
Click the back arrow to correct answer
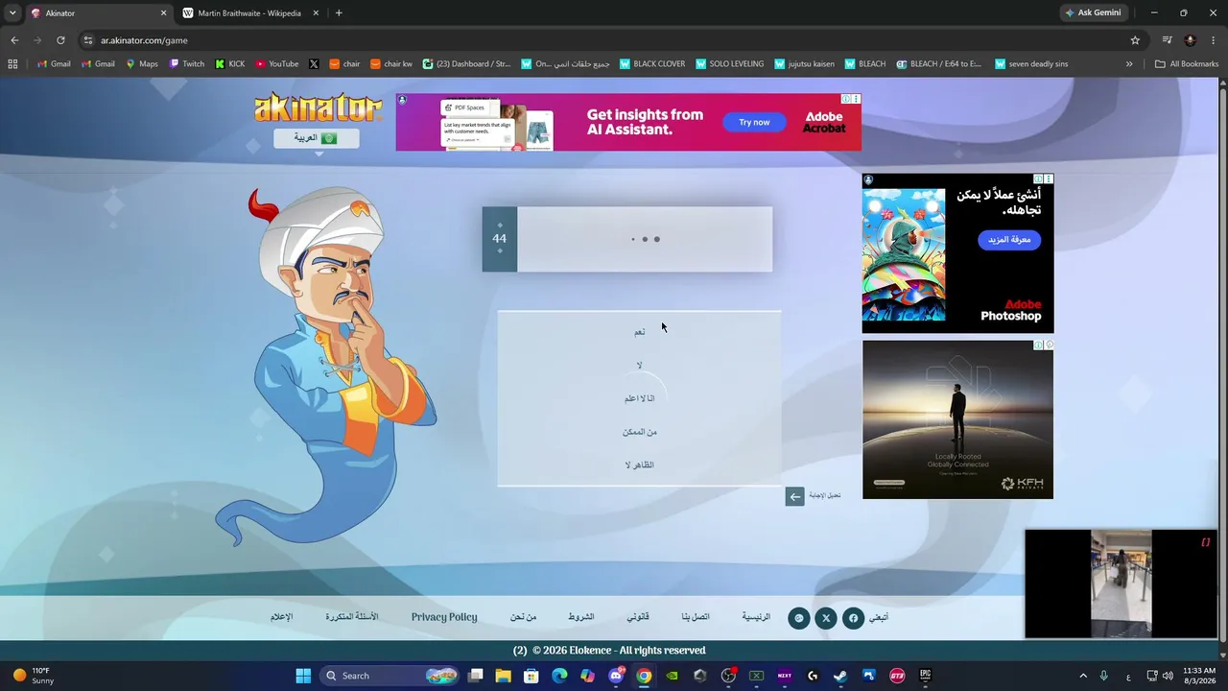pos(794,496)
